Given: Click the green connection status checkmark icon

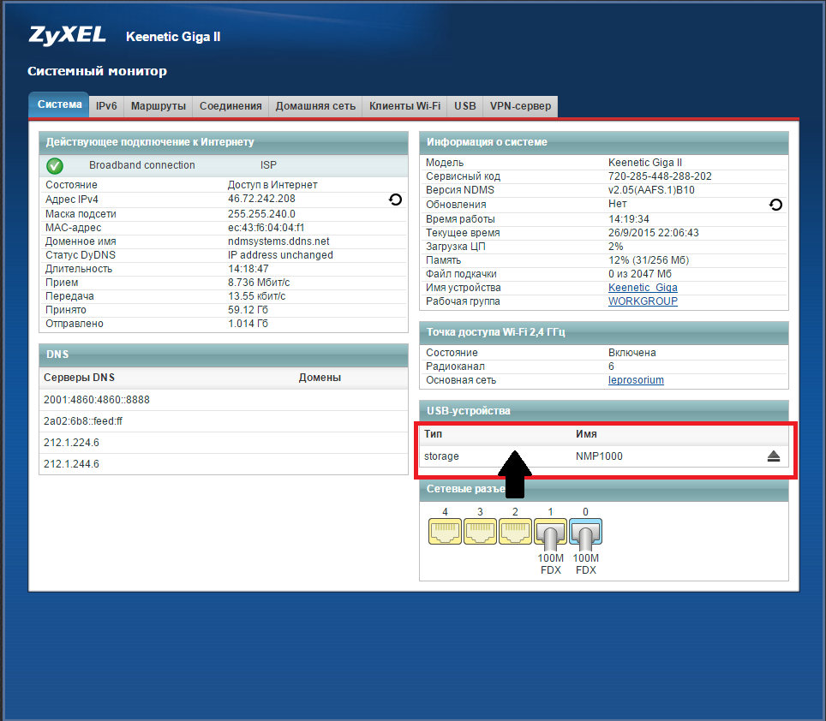Looking at the screenshot, I should (x=55, y=165).
